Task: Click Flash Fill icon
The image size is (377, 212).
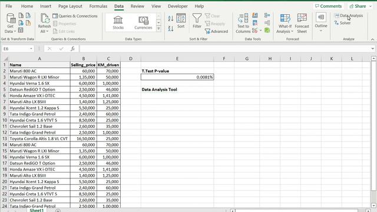Action: 255,16
